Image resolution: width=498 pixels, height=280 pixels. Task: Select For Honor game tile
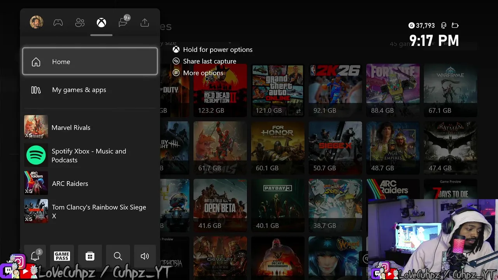[x=278, y=148]
